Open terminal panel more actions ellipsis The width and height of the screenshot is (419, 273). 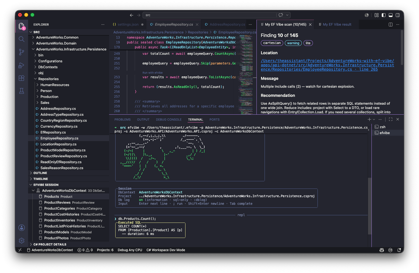pos(380,119)
